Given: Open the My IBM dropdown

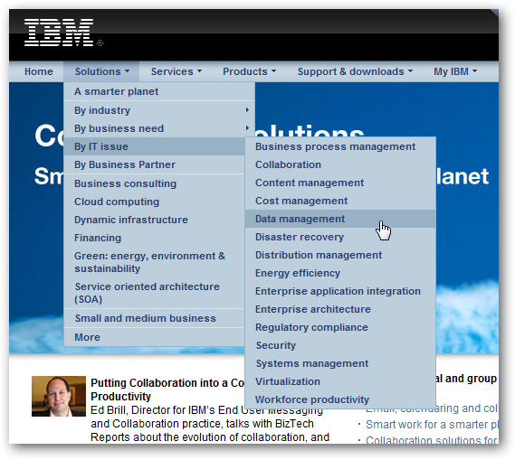Looking at the screenshot, I should (455, 71).
